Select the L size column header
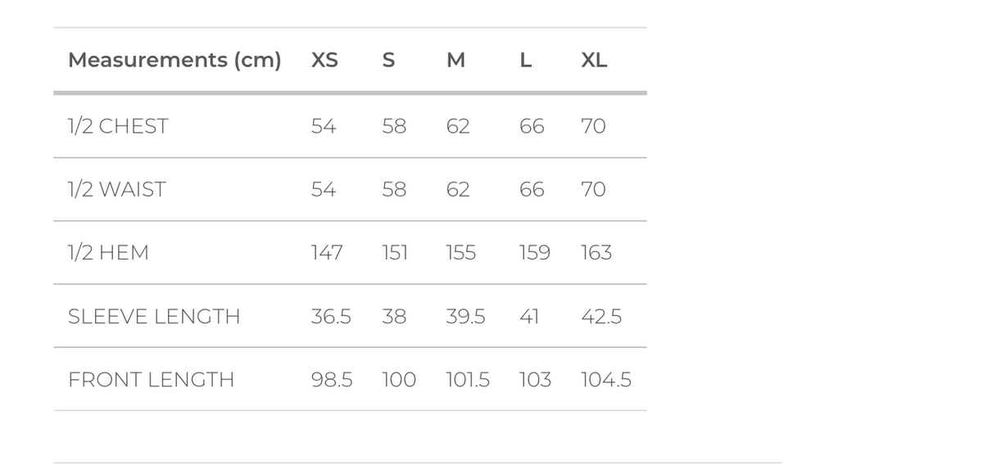Viewport: 983px width, 470px height. click(526, 60)
